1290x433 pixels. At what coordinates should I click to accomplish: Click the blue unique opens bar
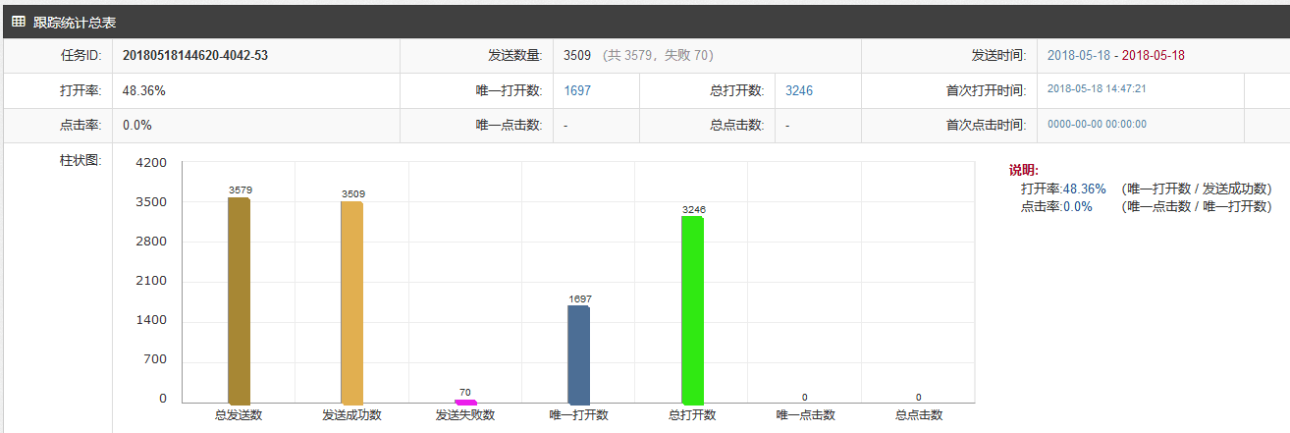[x=578, y=354]
